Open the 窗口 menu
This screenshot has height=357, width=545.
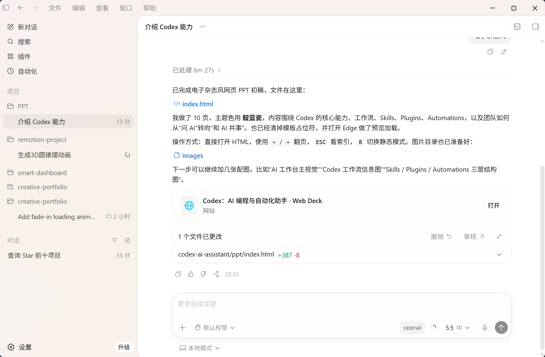(126, 8)
